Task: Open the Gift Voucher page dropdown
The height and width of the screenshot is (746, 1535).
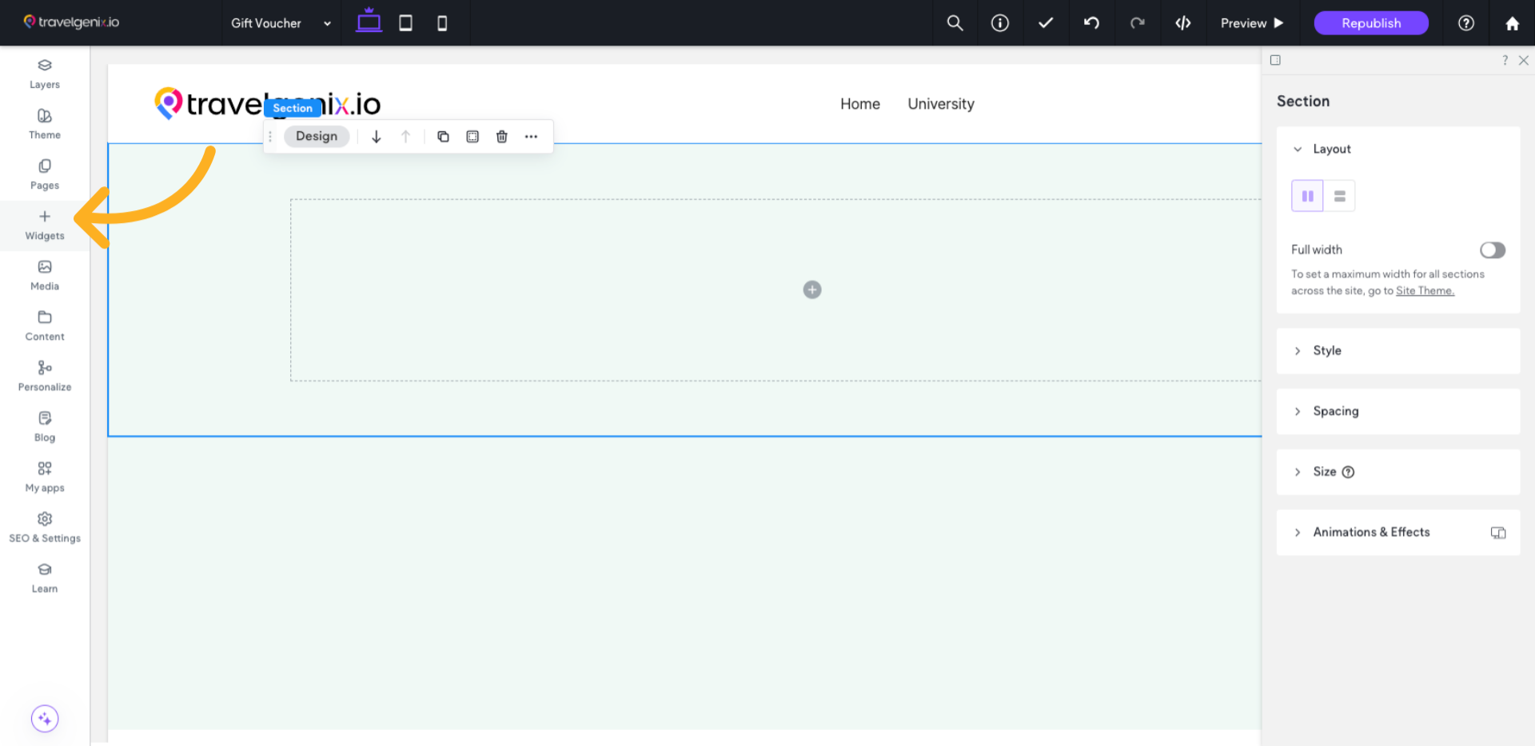Action: 281,23
